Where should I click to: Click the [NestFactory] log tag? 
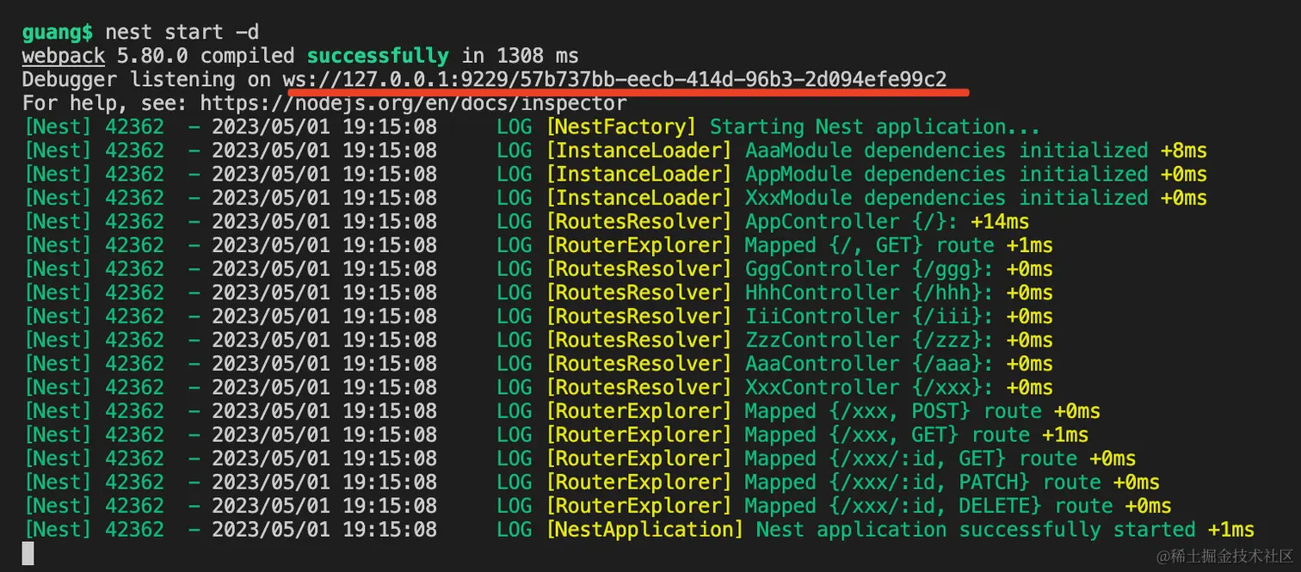(x=620, y=127)
